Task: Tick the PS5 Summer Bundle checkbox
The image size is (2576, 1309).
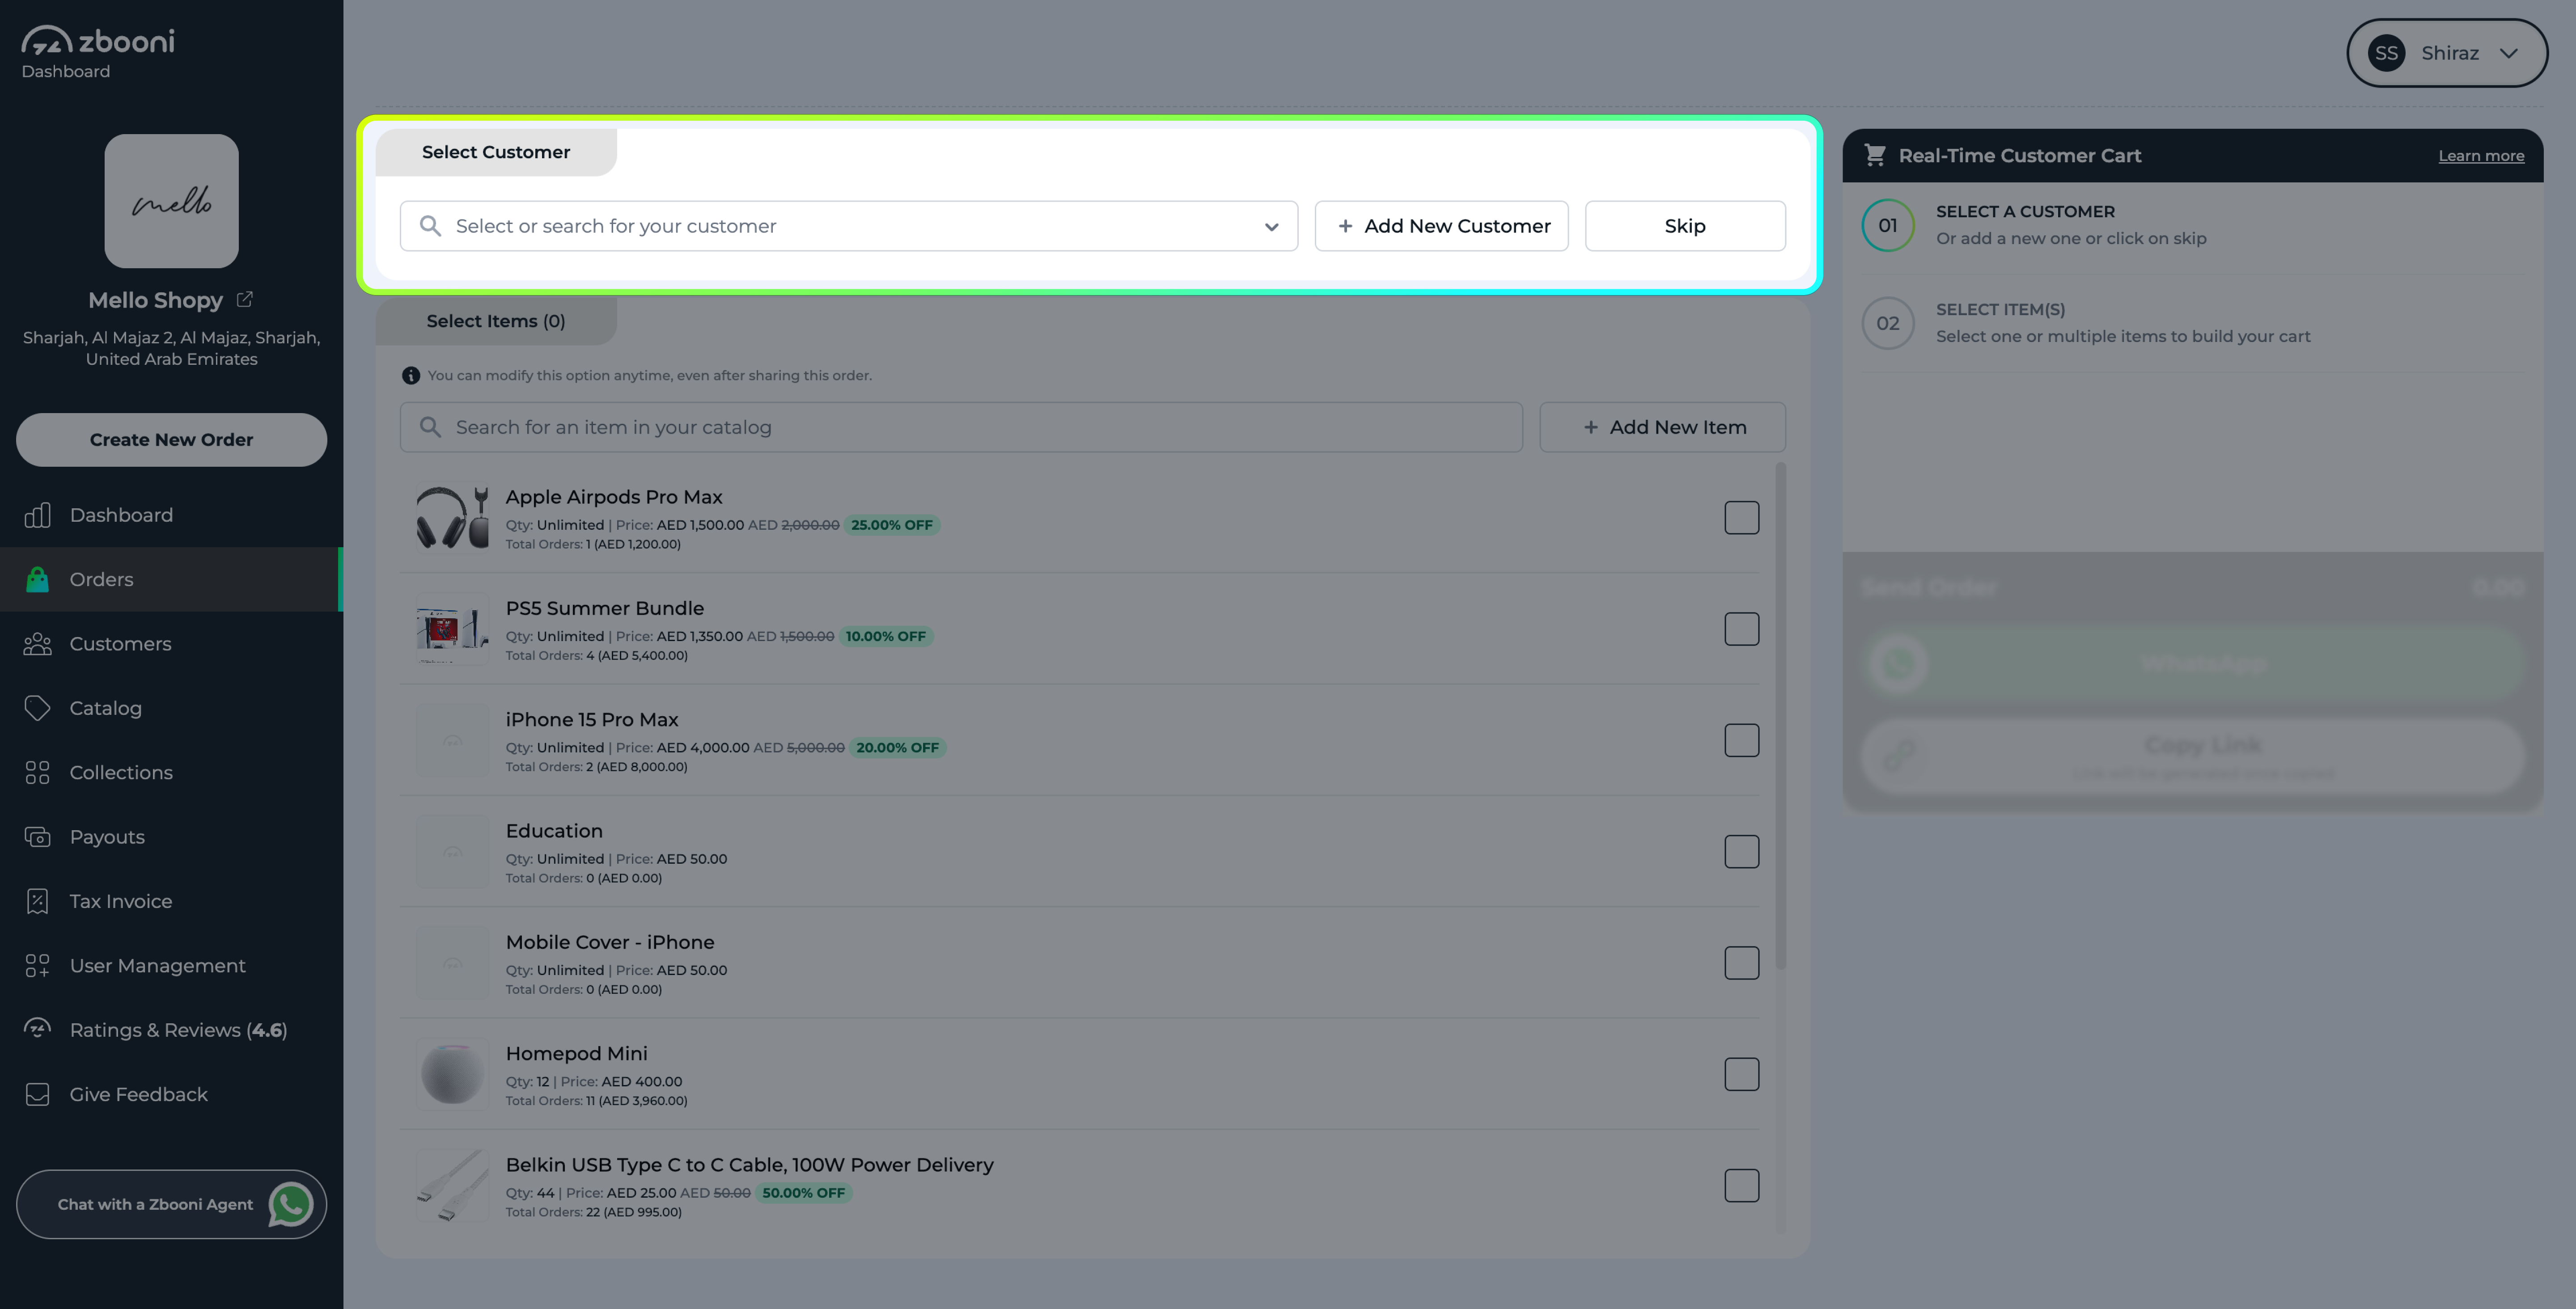Action: tap(1741, 629)
